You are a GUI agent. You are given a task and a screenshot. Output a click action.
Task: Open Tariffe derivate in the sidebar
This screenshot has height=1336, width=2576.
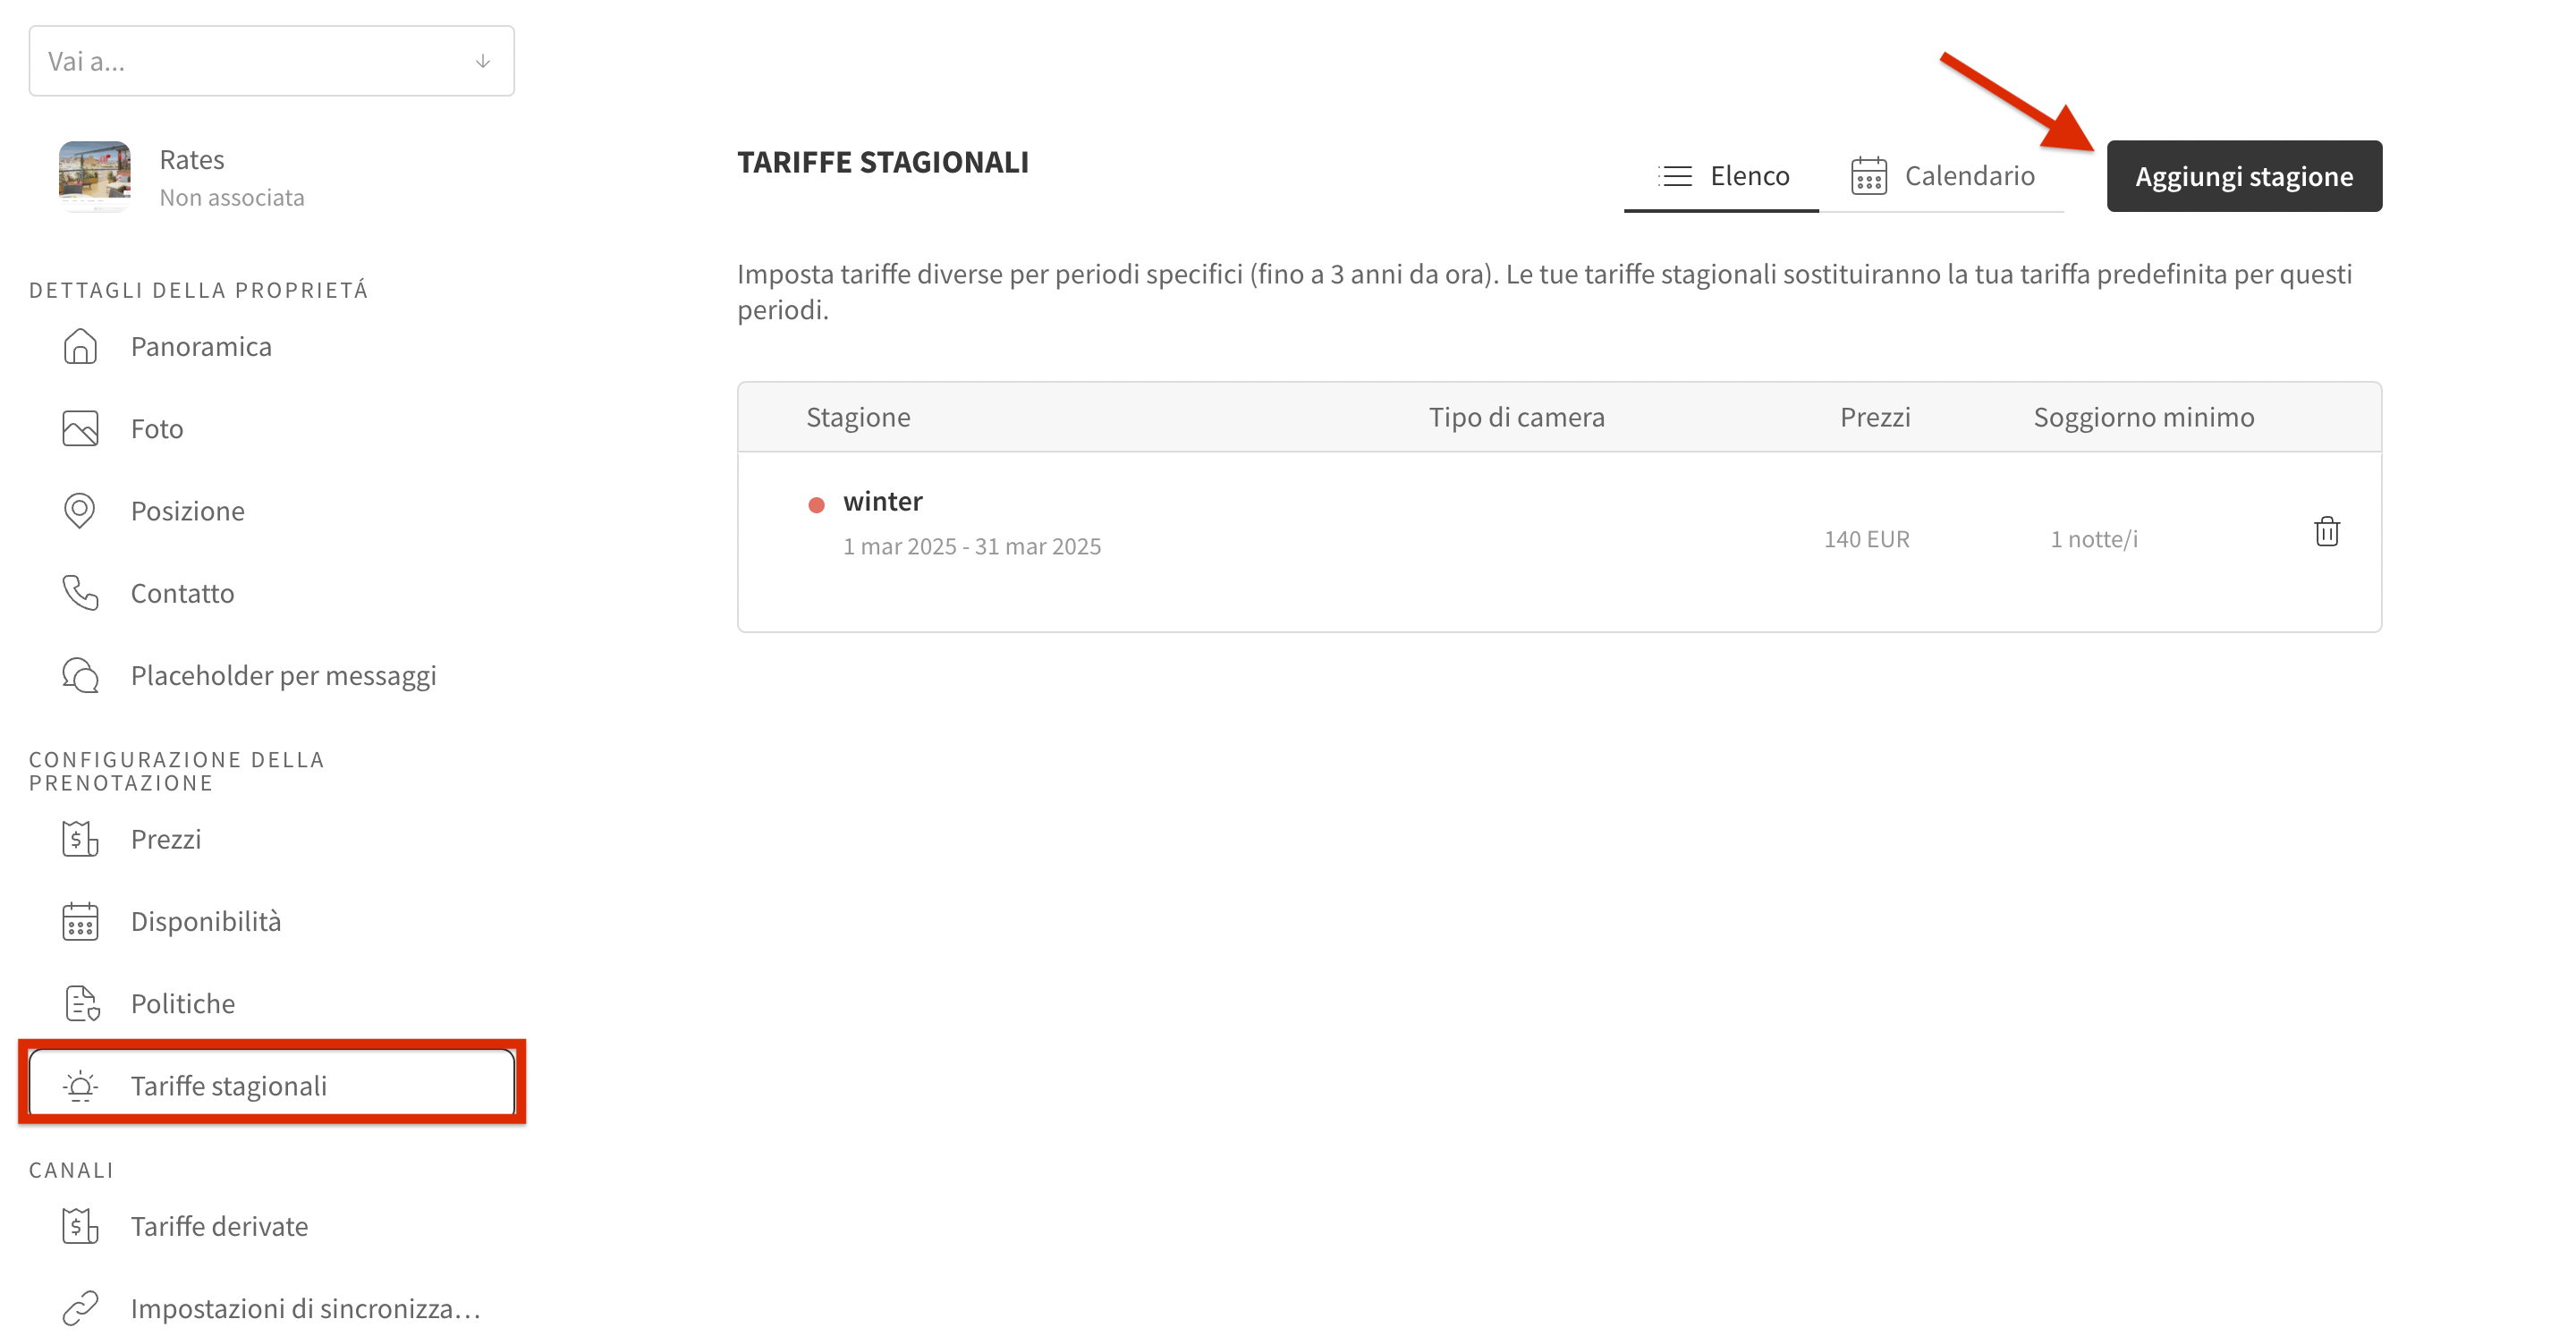pyautogui.click(x=219, y=1226)
